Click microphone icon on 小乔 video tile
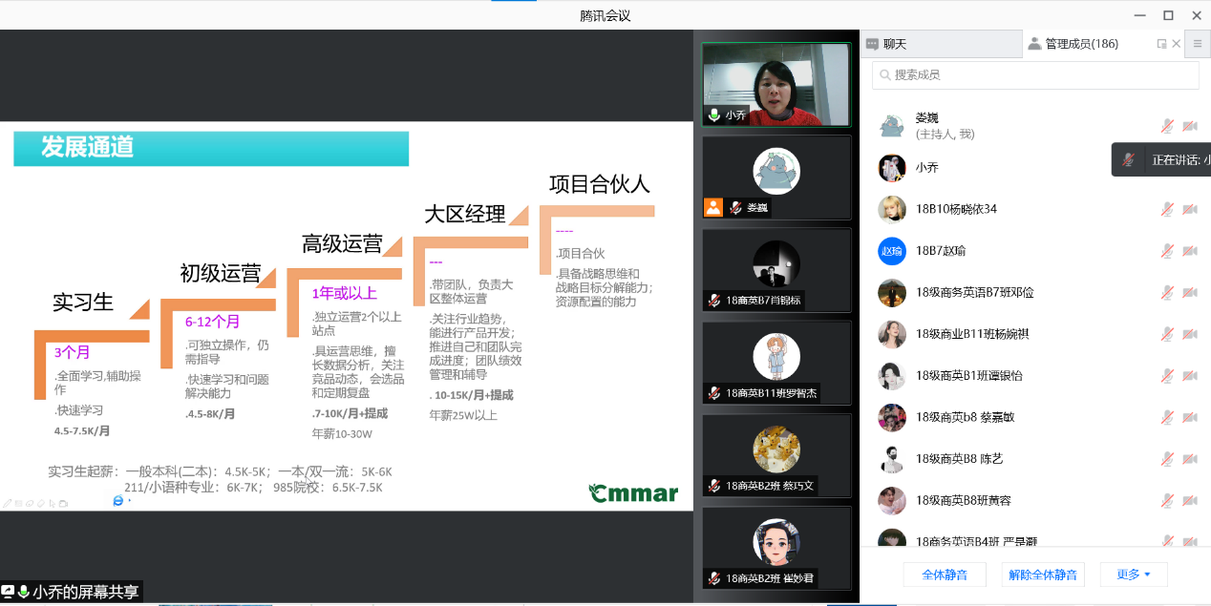 click(x=713, y=115)
